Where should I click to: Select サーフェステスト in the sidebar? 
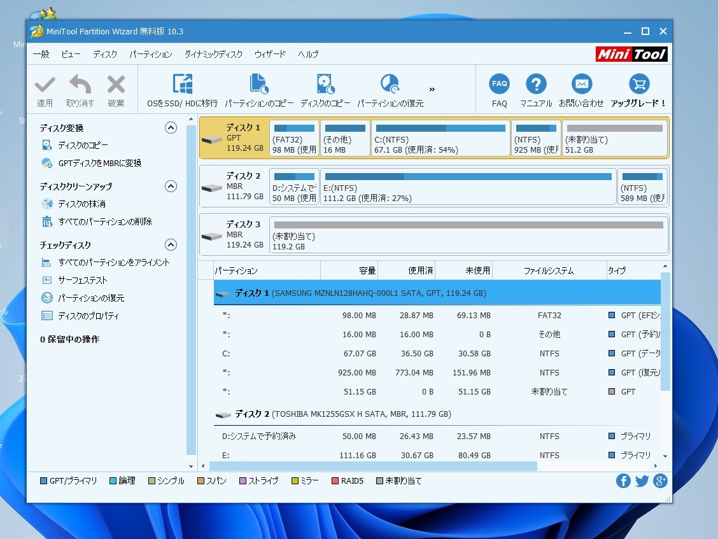point(83,281)
